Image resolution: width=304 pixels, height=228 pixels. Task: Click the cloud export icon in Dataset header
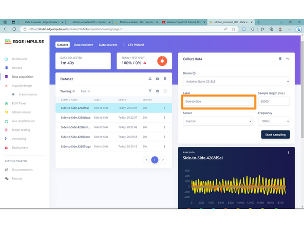[x=158, y=79]
